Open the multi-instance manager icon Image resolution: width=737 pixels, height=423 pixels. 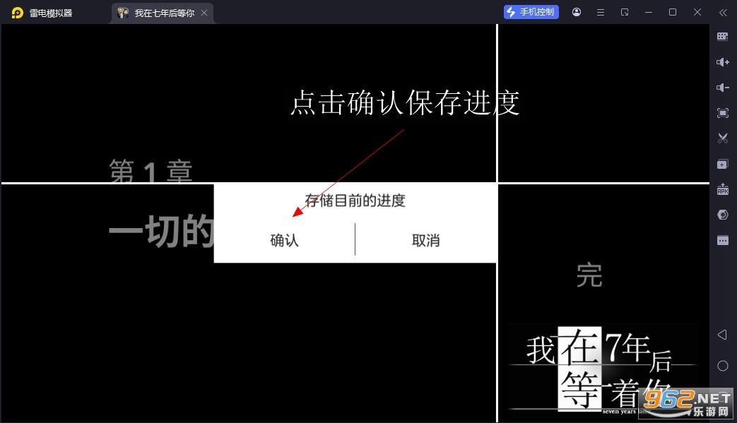coord(722,164)
